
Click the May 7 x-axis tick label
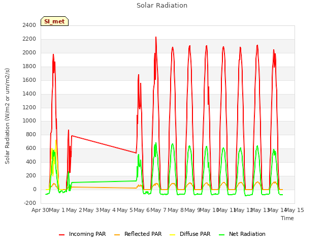coord(158,210)
